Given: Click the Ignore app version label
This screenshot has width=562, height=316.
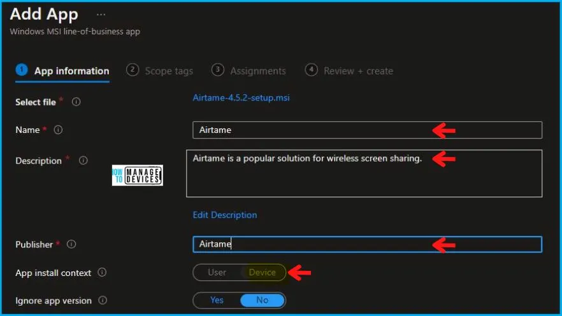Looking at the screenshot, I should click(54, 301).
